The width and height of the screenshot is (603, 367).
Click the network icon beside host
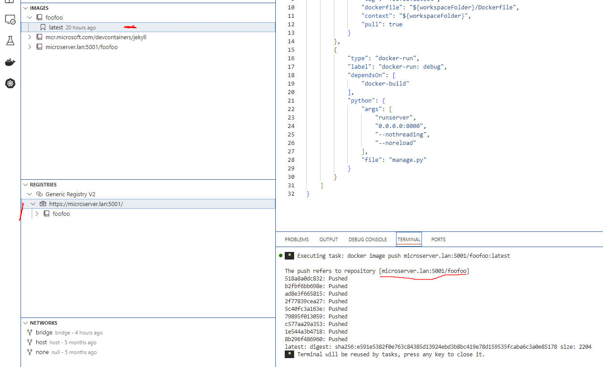(30, 342)
